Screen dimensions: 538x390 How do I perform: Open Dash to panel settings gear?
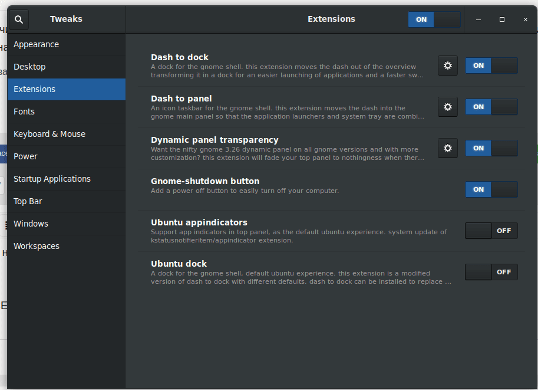pyautogui.click(x=447, y=107)
